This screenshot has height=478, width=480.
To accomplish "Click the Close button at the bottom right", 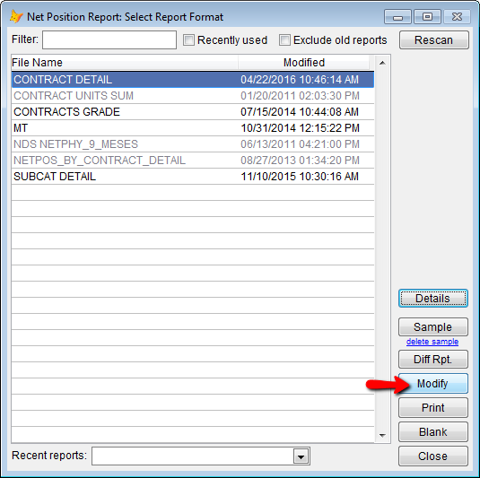I will tap(433, 456).
